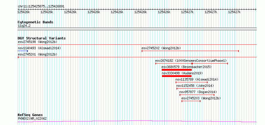Image resolution: width=265 pixels, height=125 pixels.
Task: Open nsv3330498 (Audano2019) variant label
Action: [x=182, y=73]
